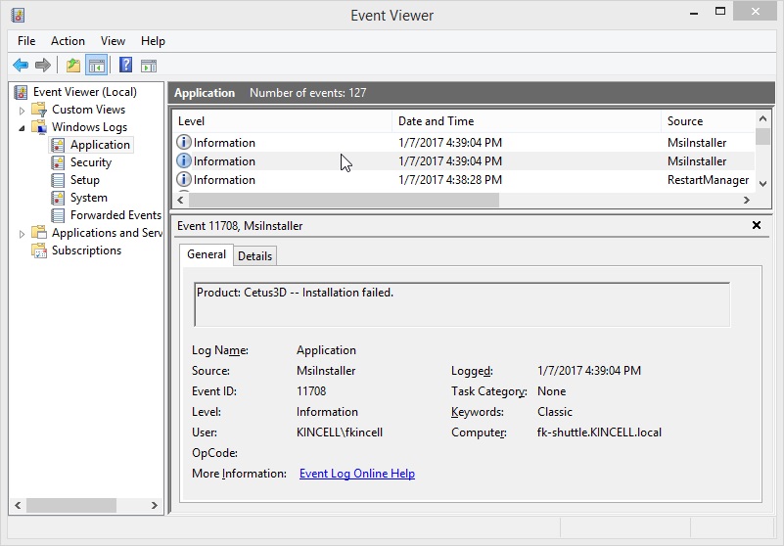784x546 pixels.
Task: Select Subscriptions in the tree
Action: [86, 250]
